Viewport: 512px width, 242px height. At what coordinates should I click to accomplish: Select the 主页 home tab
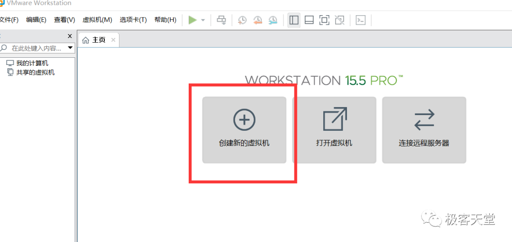click(x=99, y=40)
